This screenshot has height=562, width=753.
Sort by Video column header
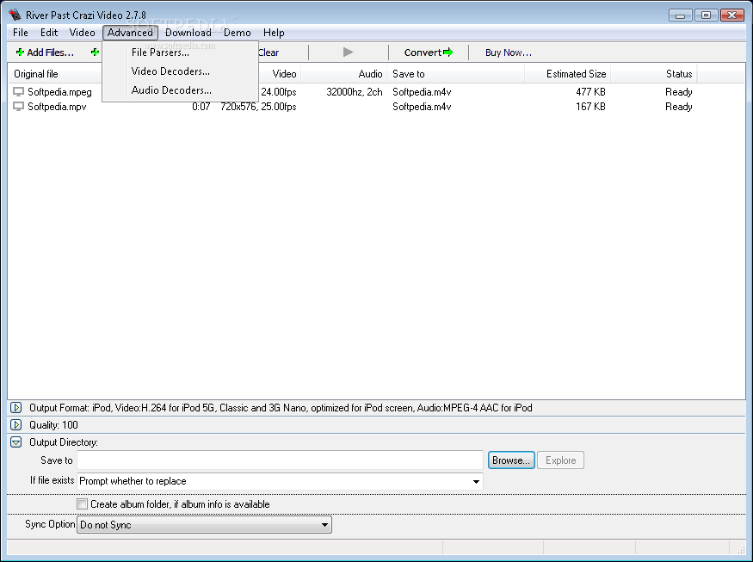point(280,74)
